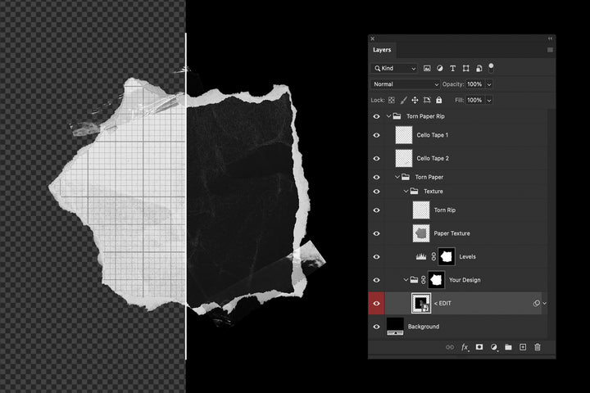
Task: Open the Kind filter dropdown
Action: [x=394, y=69]
